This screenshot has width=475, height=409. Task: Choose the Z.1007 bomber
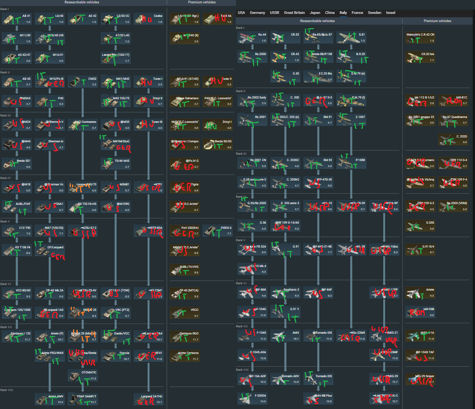pos(351,120)
